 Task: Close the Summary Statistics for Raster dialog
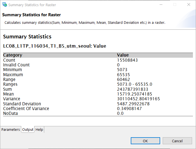189,5
